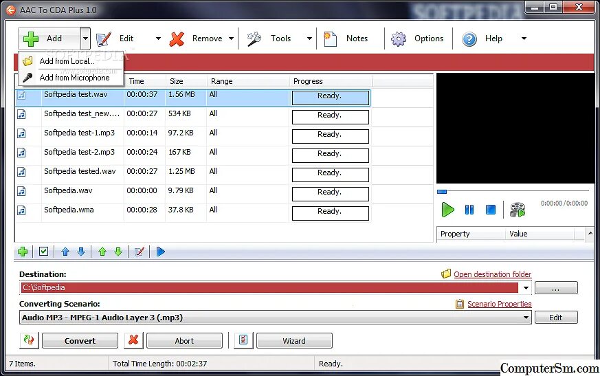This screenshot has width=600, height=376.
Task: Expand the Remove dropdown arrow
Action: (x=231, y=38)
